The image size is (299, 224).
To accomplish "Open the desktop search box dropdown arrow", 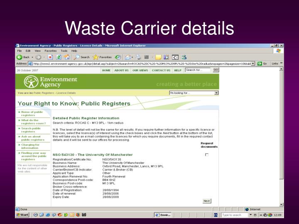I will point(250,215).
